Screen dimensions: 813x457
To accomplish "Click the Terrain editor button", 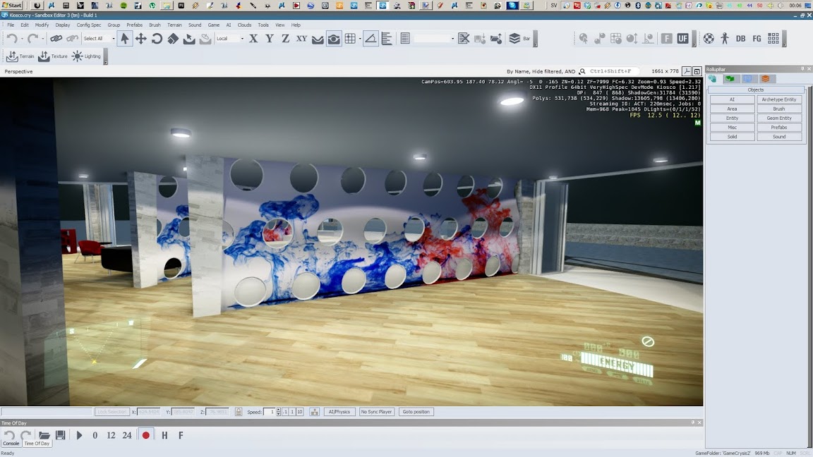I will click(x=20, y=56).
